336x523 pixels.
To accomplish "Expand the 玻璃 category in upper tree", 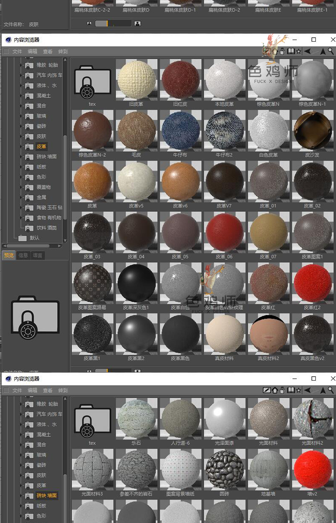I will coord(21,116).
